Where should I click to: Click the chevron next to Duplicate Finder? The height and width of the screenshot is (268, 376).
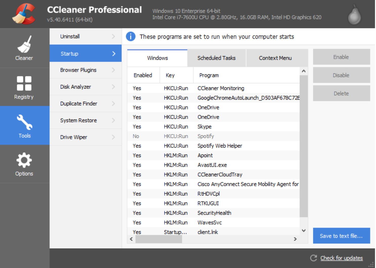[113, 104]
